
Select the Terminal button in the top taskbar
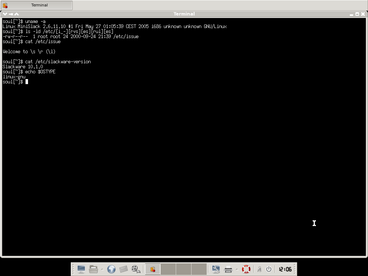click(x=37, y=5)
